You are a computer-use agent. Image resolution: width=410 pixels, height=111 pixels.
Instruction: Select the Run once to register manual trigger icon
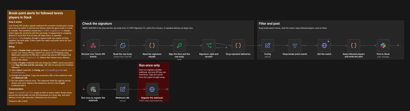tap(93, 89)
